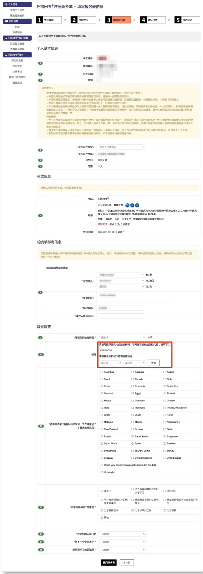Check the Switzerland country checkbox
This screenshot has height=574, width=203.
102,451
